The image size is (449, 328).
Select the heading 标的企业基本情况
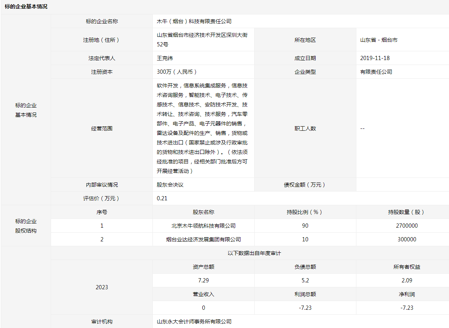click(x=26, y=6)
